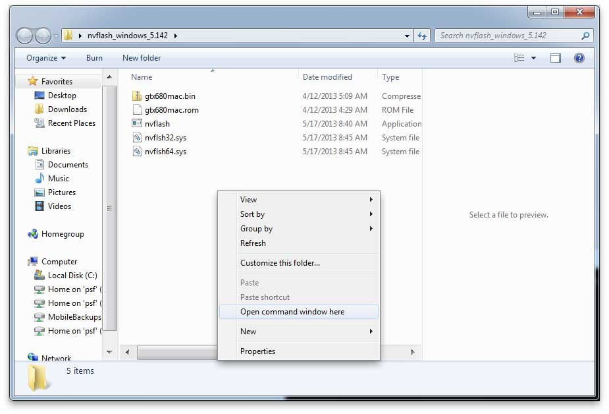The image size is (609, 414).
Task: Click the nvflsh32.sys file icon
Action: click(x=137, y=138)
